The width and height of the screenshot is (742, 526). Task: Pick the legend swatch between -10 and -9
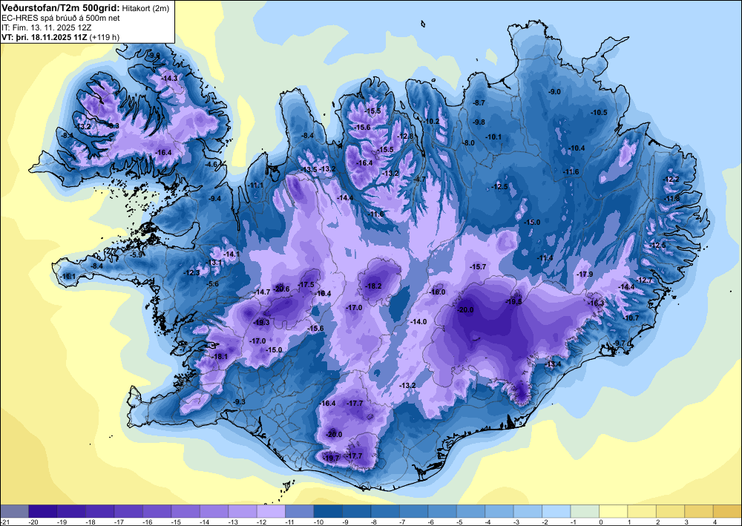point(328,511)
